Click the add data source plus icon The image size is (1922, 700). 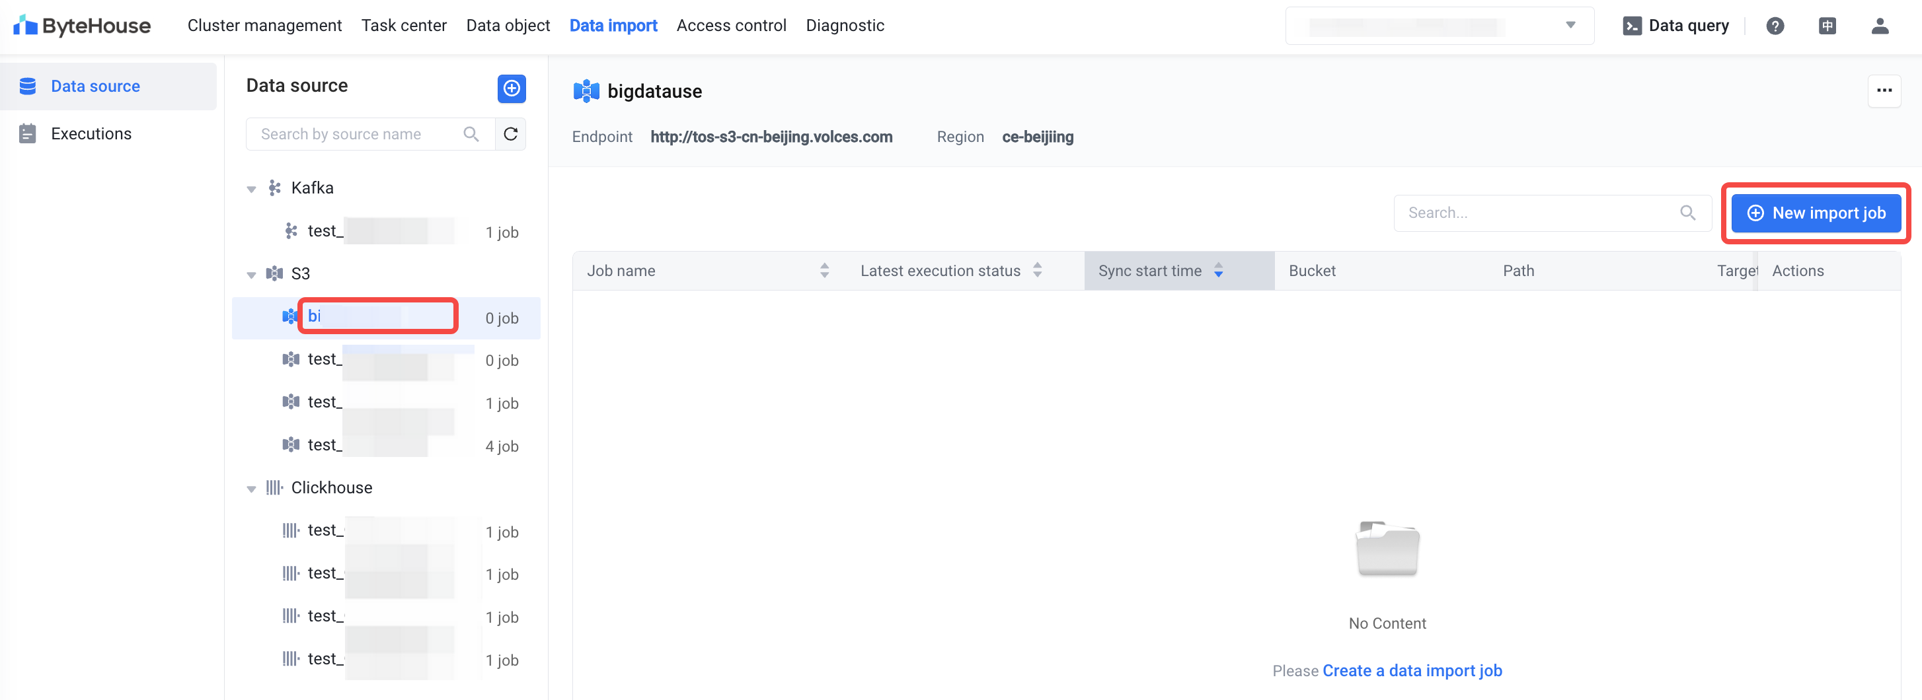click(x=511, y=88)
